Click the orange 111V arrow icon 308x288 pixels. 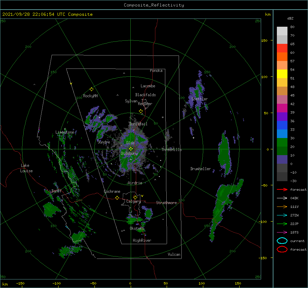pos(282,206)
